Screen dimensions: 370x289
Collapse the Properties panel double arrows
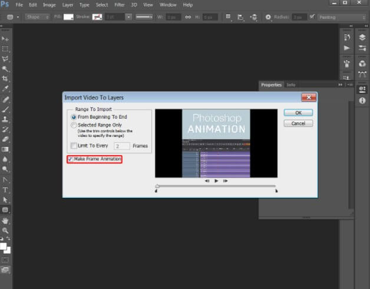[340, 85]
